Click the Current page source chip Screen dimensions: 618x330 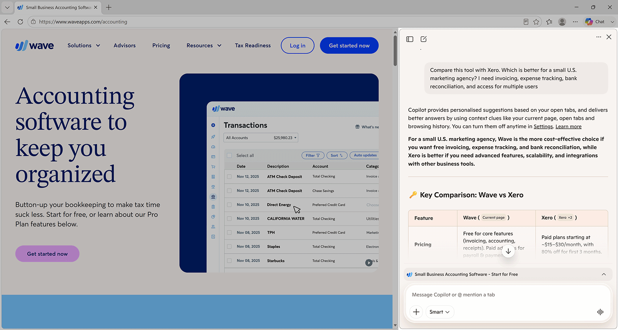494,217
